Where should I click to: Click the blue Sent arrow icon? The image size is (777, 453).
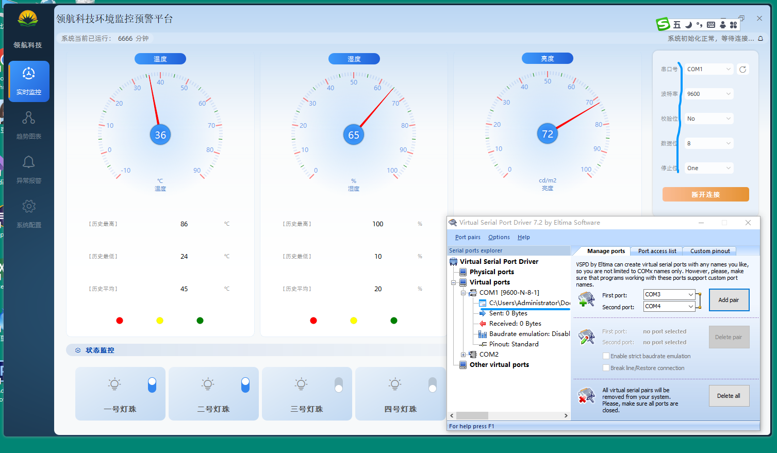tap(483, 313)
